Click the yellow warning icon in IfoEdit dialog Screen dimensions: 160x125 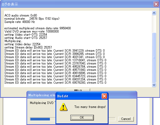tap(63, 107)
